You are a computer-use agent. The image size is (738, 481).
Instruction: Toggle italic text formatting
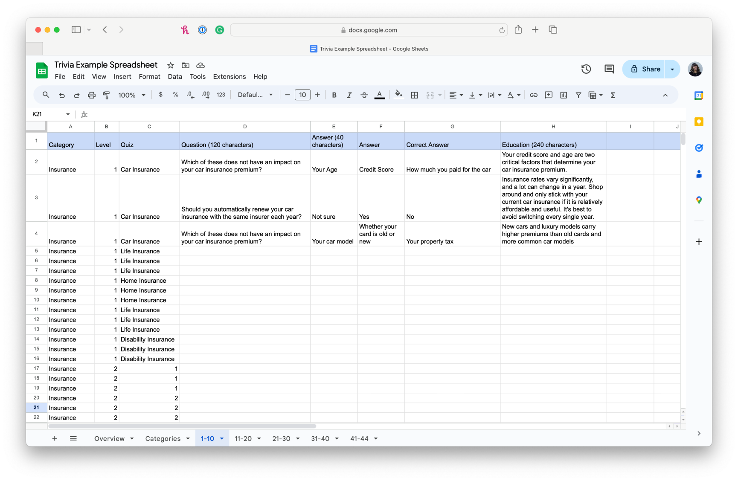[349, 95]
